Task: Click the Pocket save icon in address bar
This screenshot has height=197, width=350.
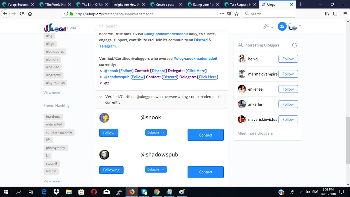Action: tap(229, 14)
